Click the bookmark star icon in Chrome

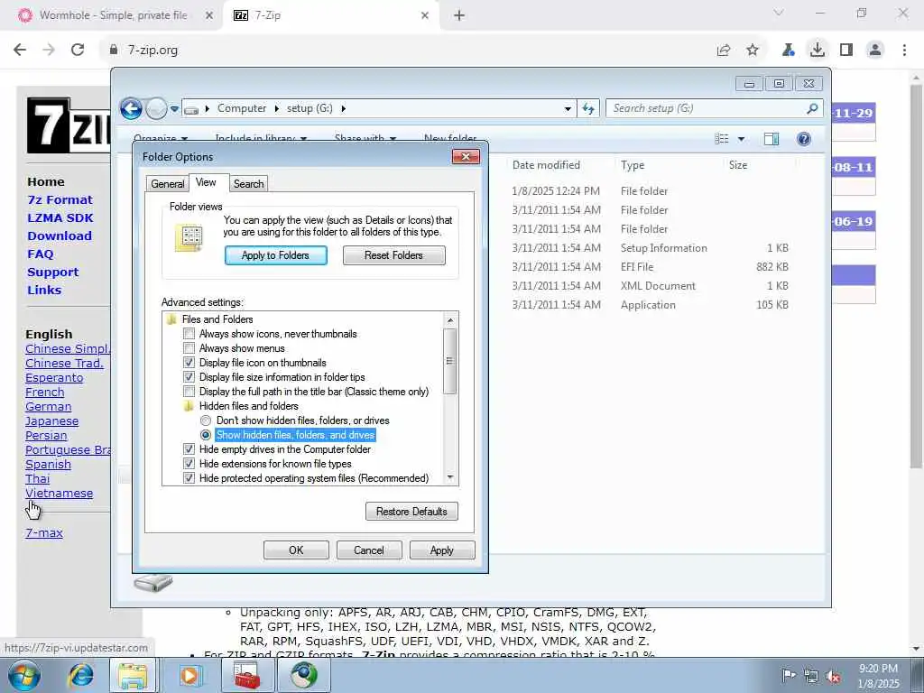tap(753, 51)
